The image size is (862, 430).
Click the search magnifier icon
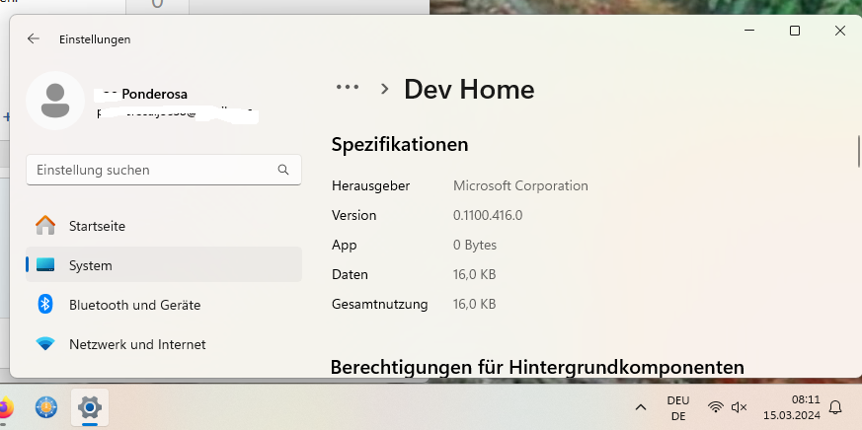[x=283, y=170]
